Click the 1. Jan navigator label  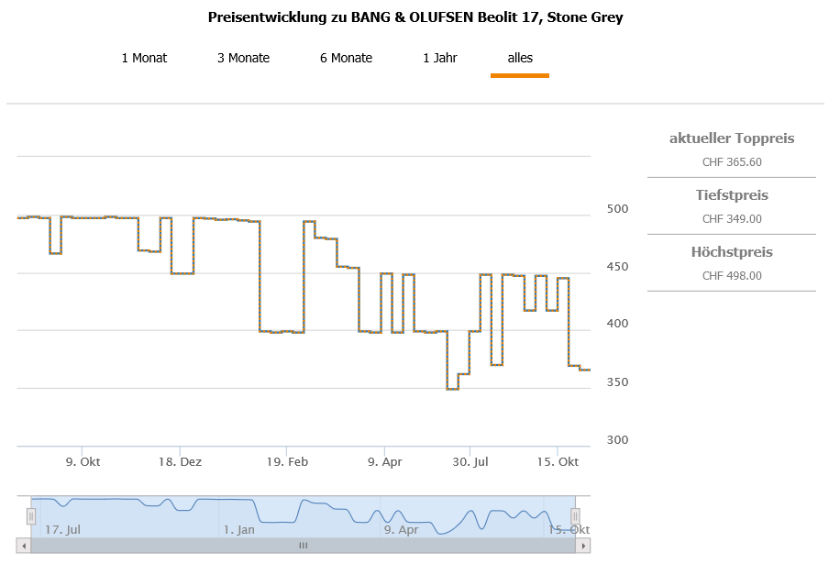pos(238,529)
